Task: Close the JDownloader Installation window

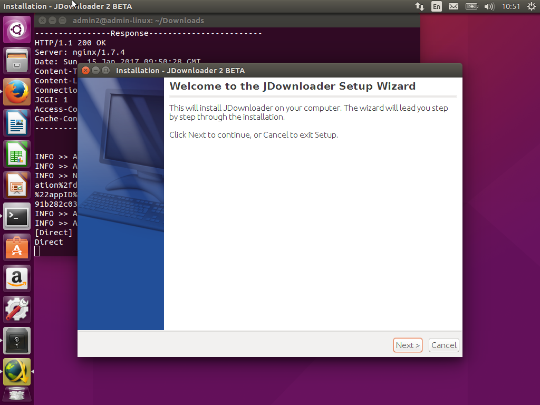Action: [x=86, y=71]
